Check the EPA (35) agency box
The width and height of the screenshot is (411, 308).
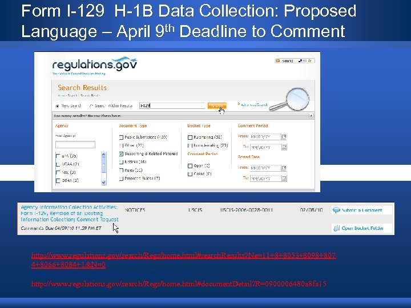pyautogui.click(x=58, y=156)
